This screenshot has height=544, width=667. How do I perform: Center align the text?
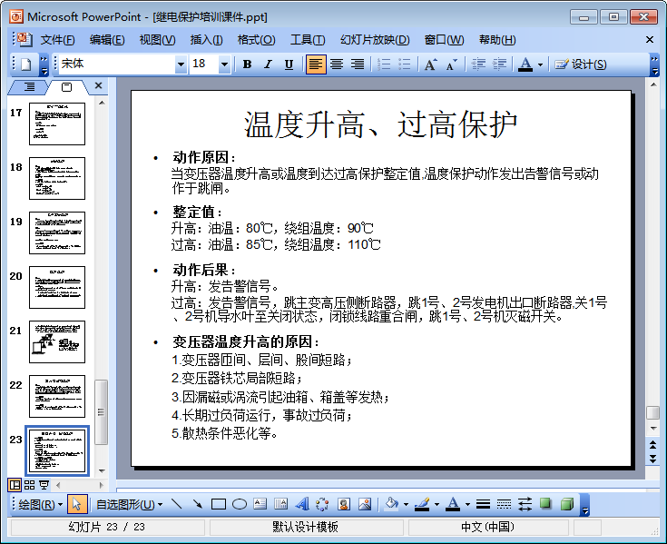coord(337,64)
